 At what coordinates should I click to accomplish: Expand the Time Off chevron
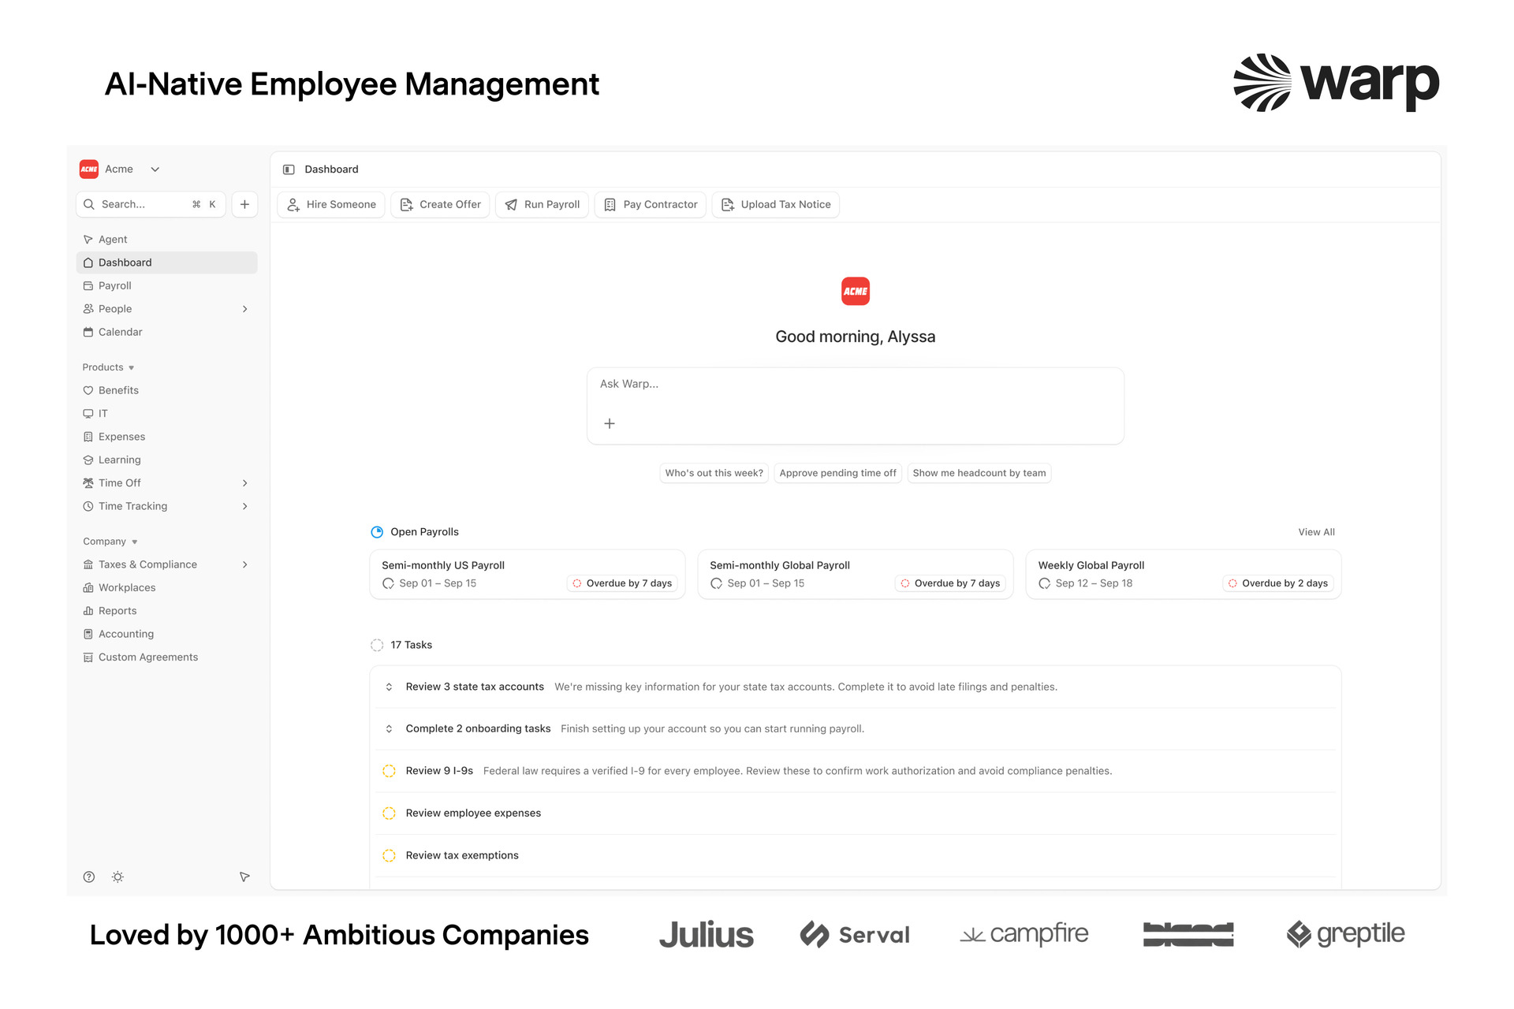[x=245, y=483]
